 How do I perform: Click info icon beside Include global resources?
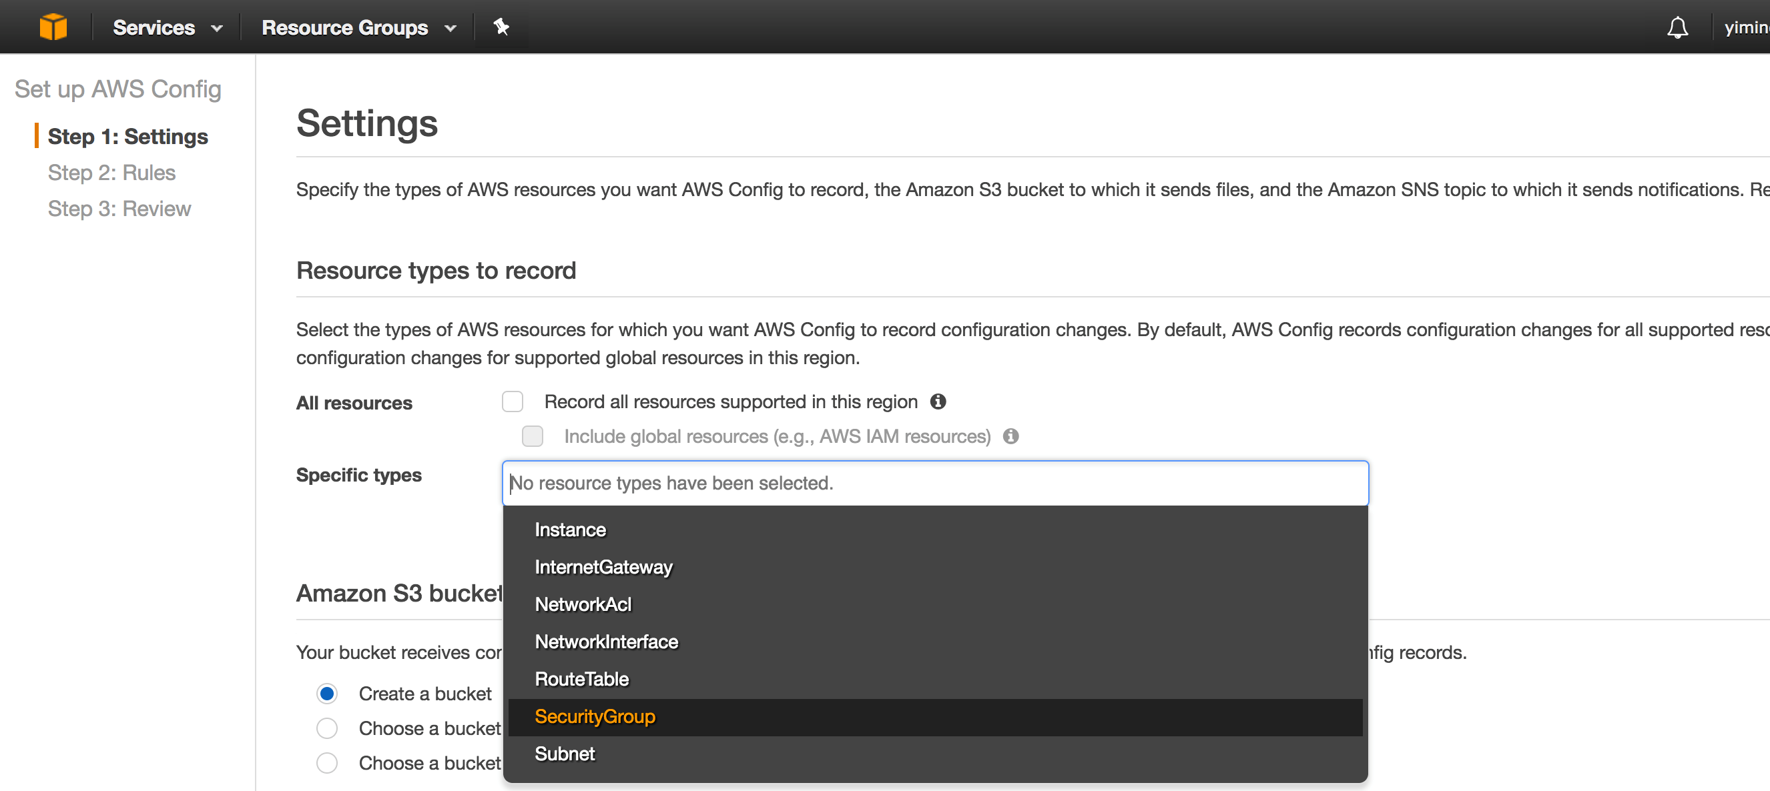[1010, 436]
